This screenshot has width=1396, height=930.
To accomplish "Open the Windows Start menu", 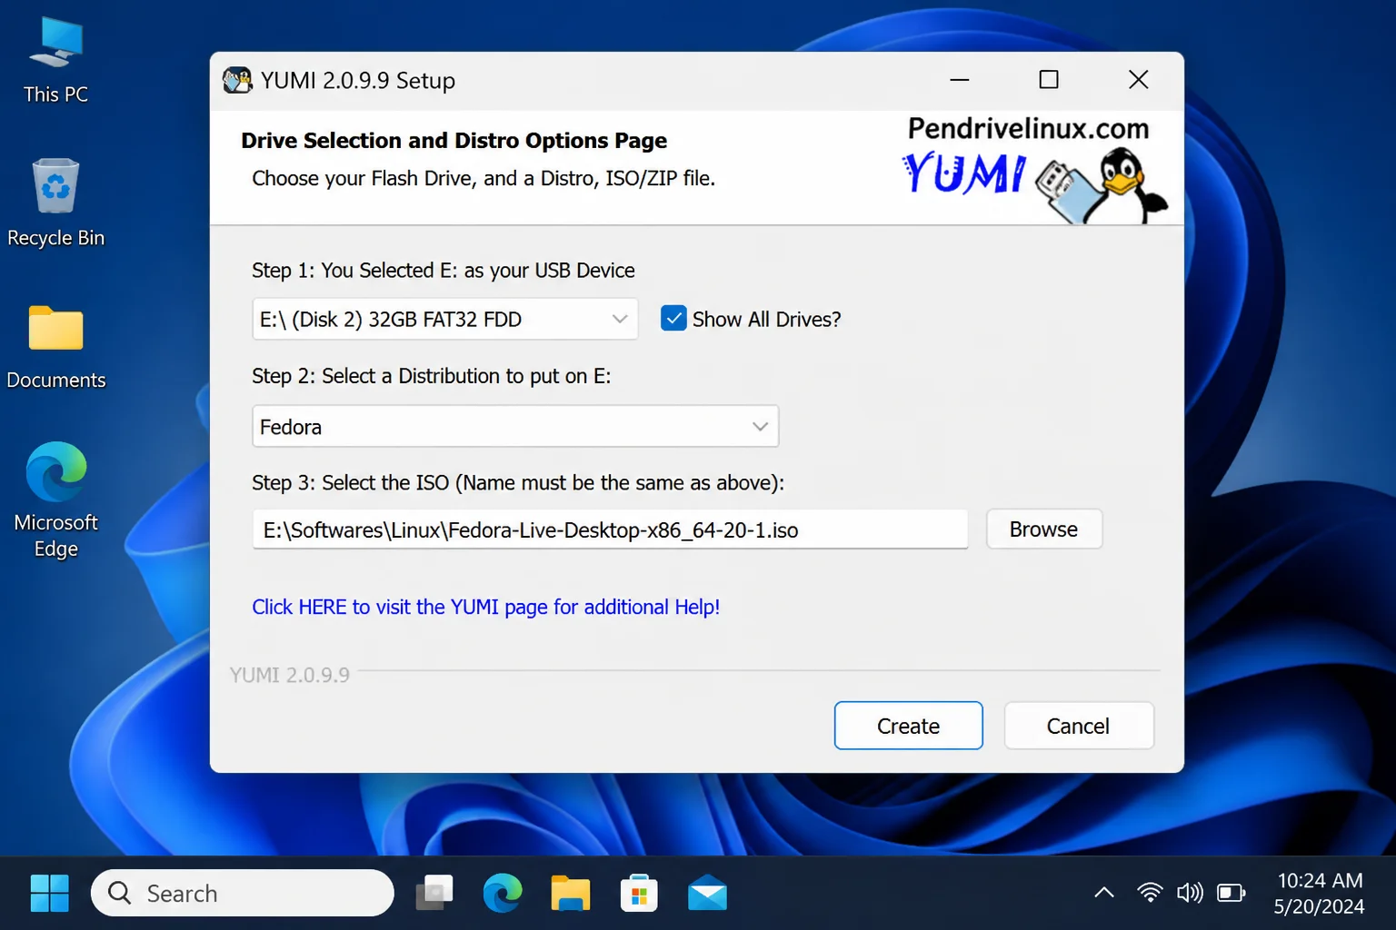I will (49, 894).
